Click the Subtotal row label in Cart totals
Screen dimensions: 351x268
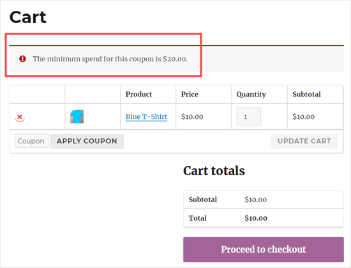[203, 200]
